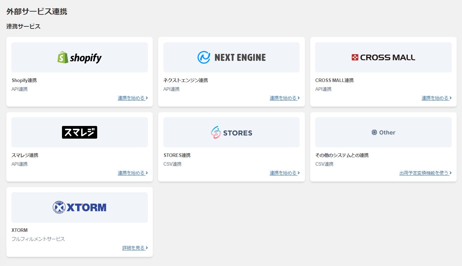The width and height of the screenshot is (462, 266).
Task: Click the スマレジ連携 card title
Action: pyautogui.click(x=25, y=155)
